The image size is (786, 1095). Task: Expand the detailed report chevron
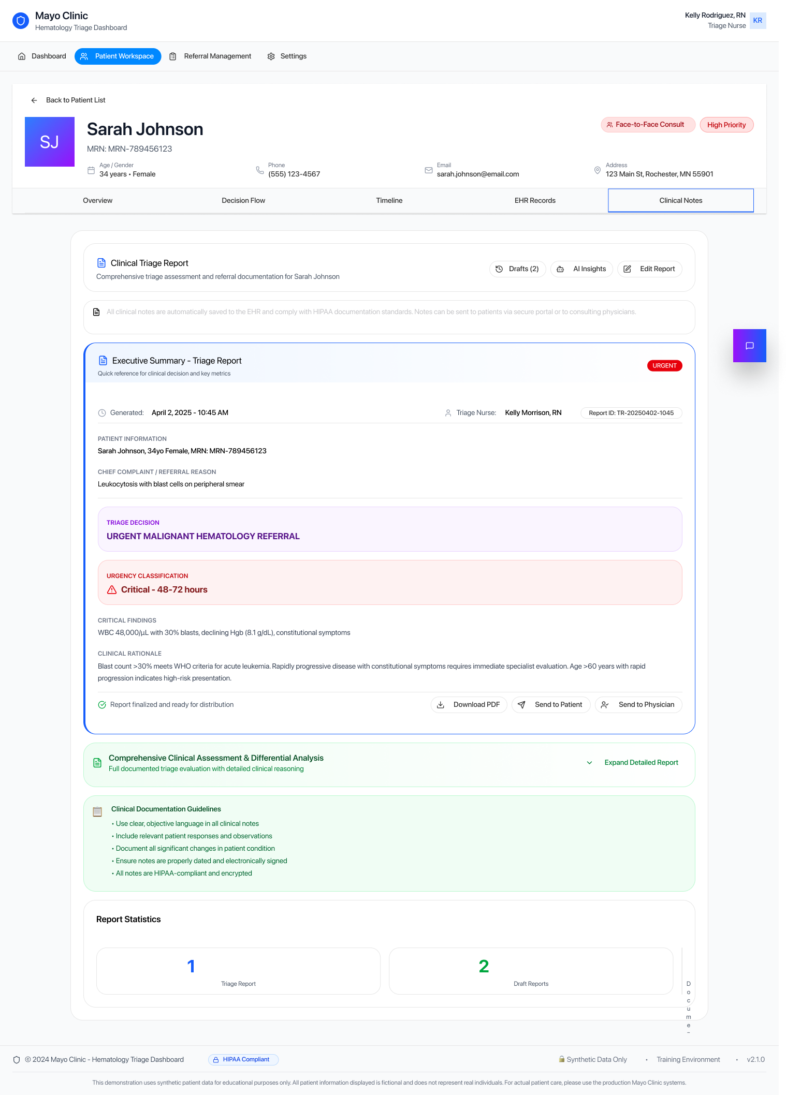click(589, 763)
